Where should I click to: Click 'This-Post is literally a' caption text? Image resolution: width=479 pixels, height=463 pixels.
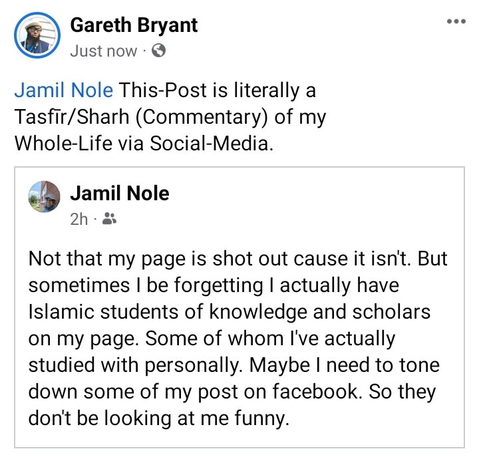coord(216,90)
